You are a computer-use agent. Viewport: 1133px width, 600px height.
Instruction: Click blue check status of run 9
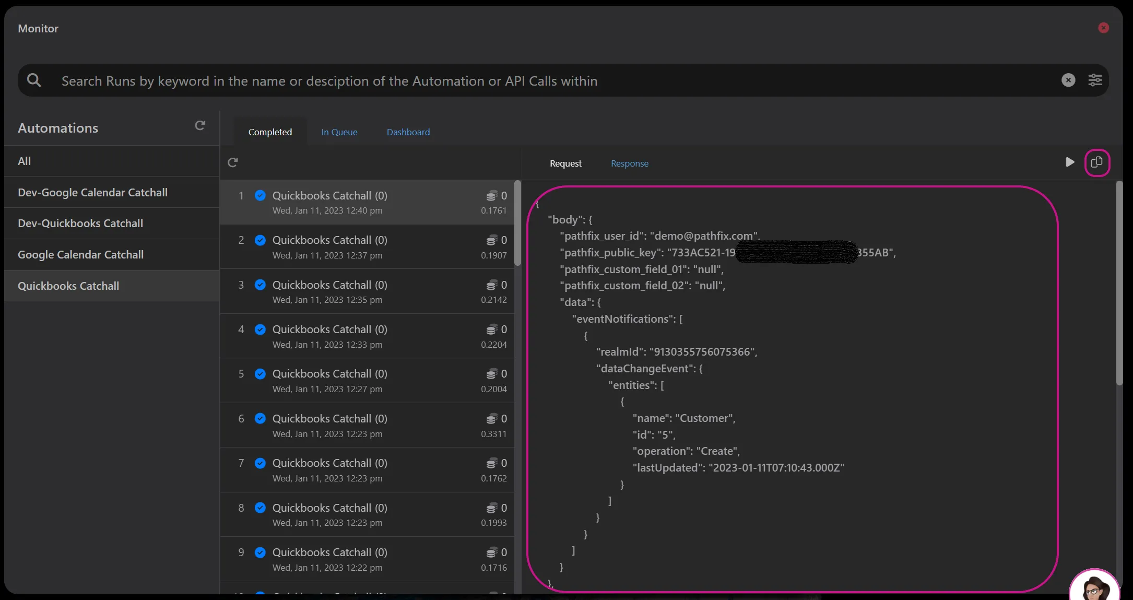point(260,552)
